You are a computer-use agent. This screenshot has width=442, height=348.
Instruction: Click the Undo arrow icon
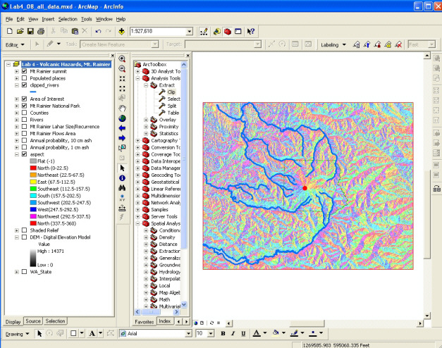[x=98, y=31]
